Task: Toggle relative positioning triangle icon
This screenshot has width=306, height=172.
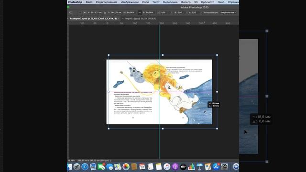Action: [105, 12]
